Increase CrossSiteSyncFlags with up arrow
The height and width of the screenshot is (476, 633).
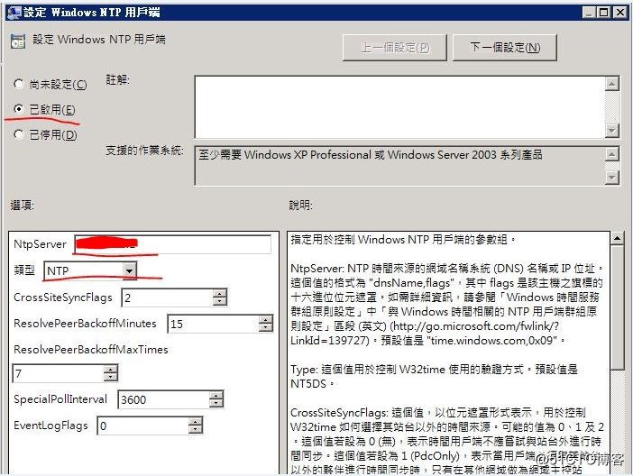[x=220, y=294]
